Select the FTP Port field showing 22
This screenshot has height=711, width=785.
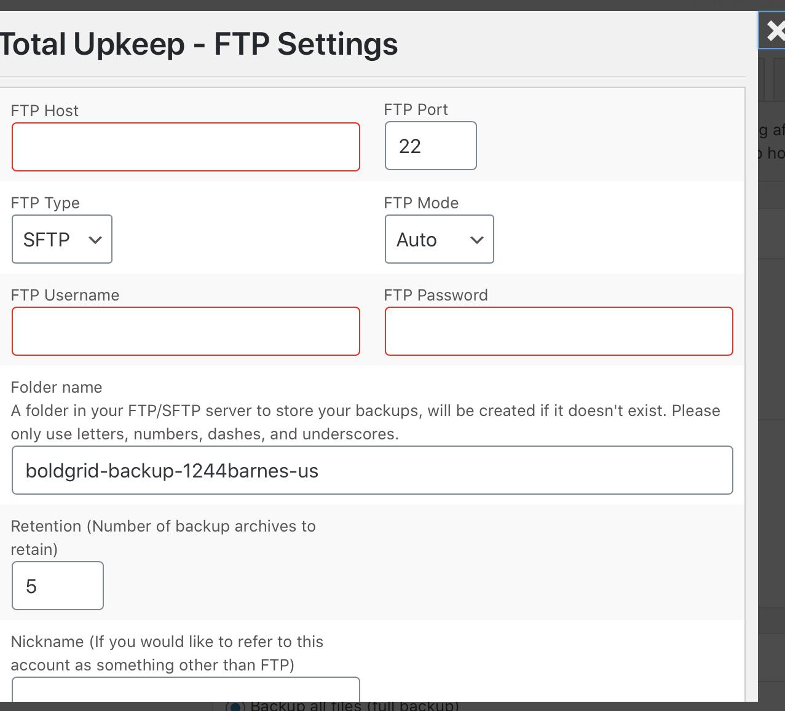[430, 146]
